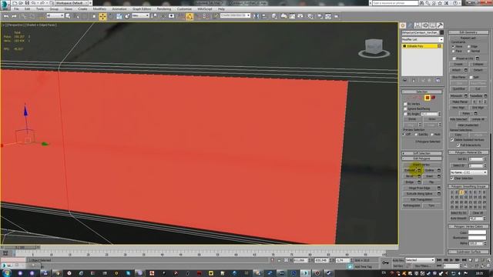Open the MAXScript menu
The image size is (493, 277).
tap(205, 8)
